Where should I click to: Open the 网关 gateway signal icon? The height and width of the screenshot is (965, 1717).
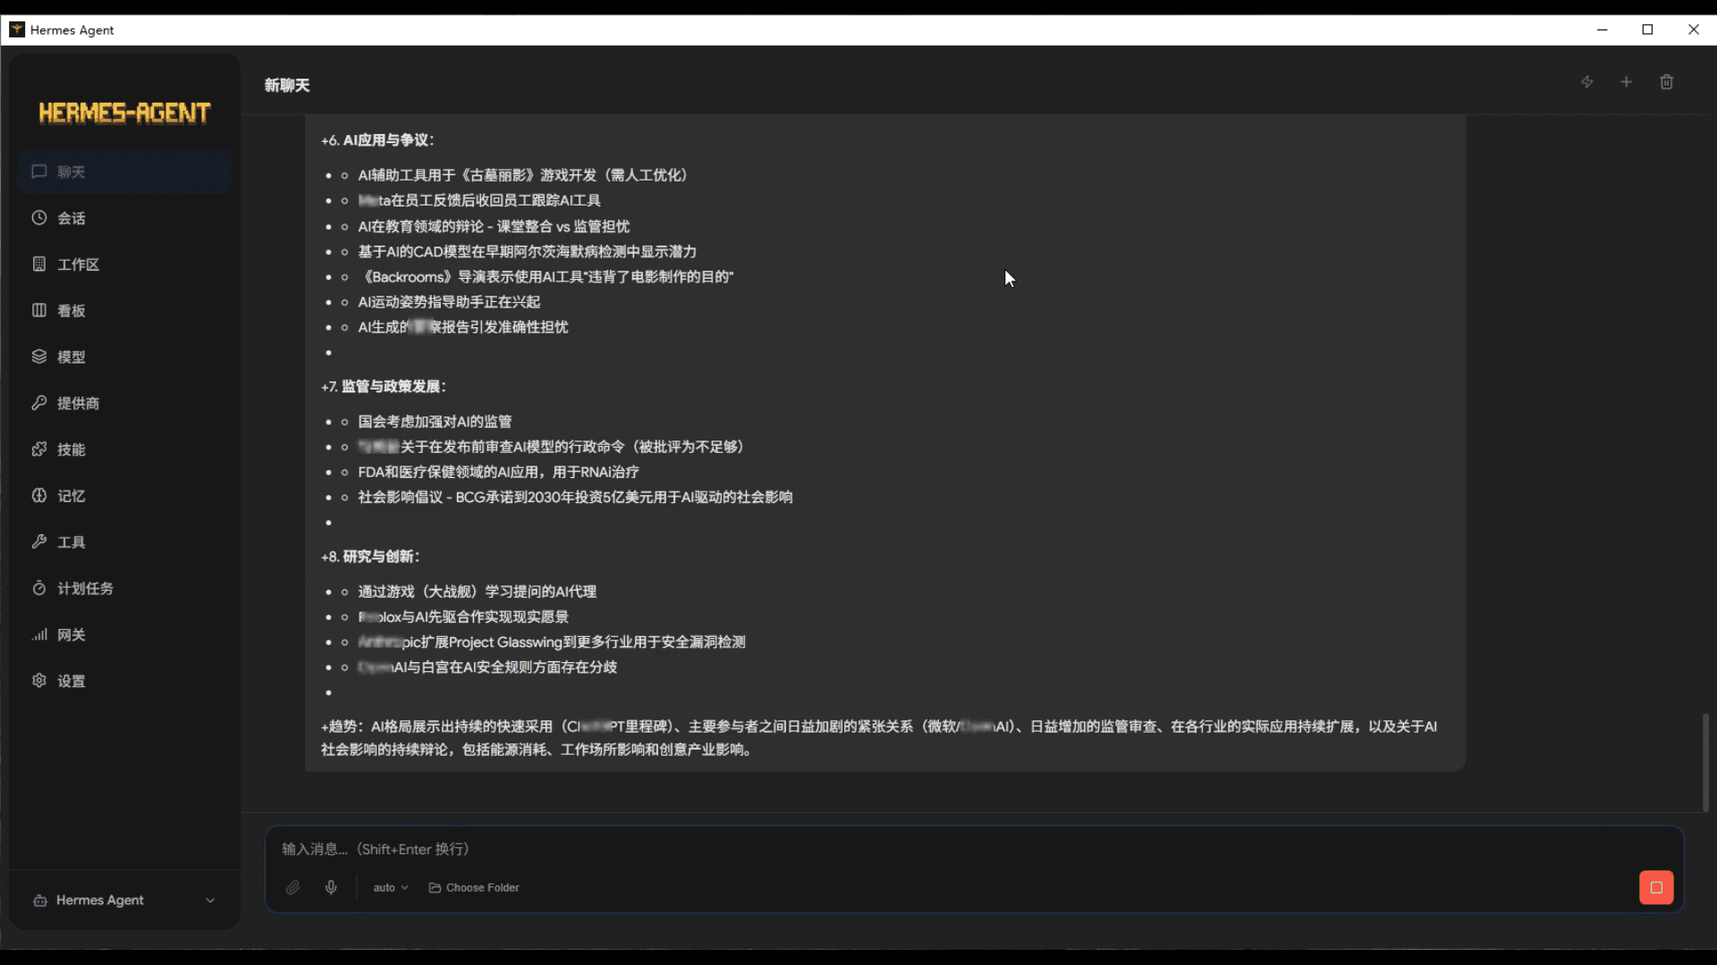click(39, 634)
